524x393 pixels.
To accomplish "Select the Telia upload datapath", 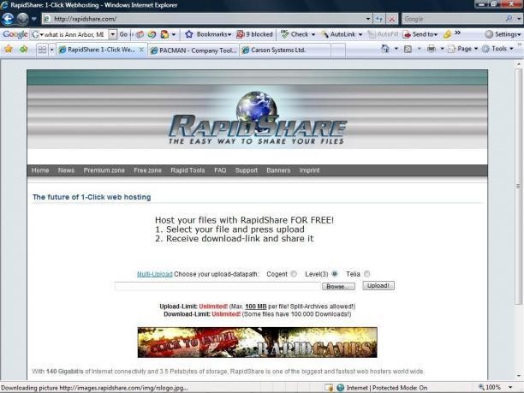I will (x=366, y=274).
